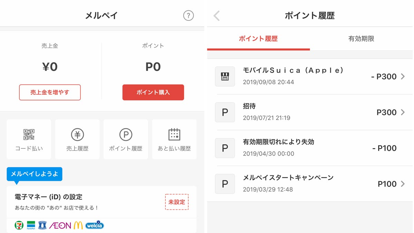Image resolution: width=414 pixels, height=233 pixels.
Task: Expand the 招待 P300 entry chevron
Action: pyautogui.click(x=403, y=112)
